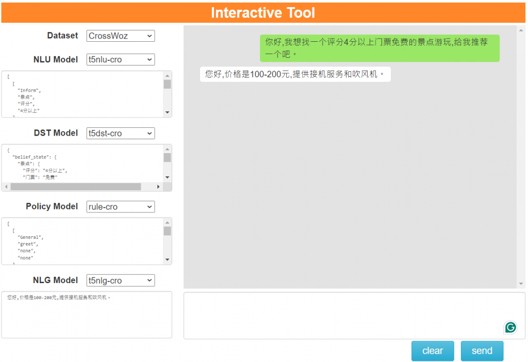Click the Grammarly icon in message box
This screenshot has width=528, height=362.
[x=510, y=327]
